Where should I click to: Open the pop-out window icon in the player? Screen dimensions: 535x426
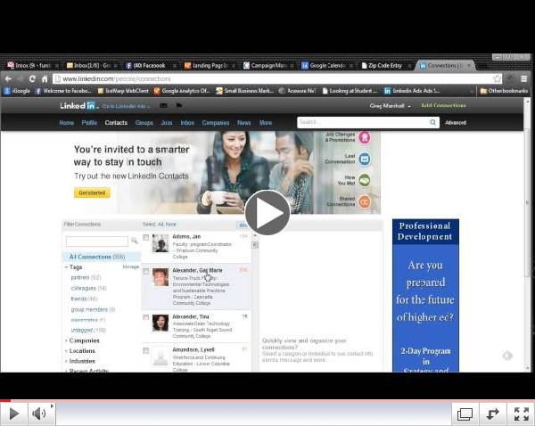tap(465, 414)
